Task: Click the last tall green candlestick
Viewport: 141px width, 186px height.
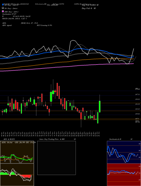Action: pyautogui.click(x=100, y=107)
